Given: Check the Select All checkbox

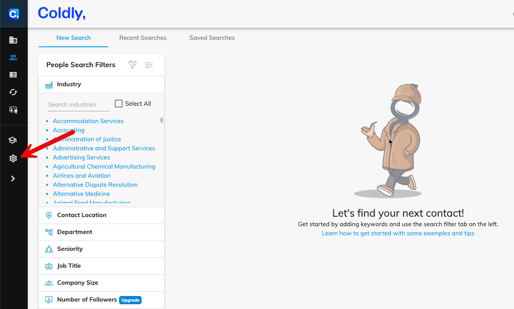Looking at the screenshot, I should point(119,104).
